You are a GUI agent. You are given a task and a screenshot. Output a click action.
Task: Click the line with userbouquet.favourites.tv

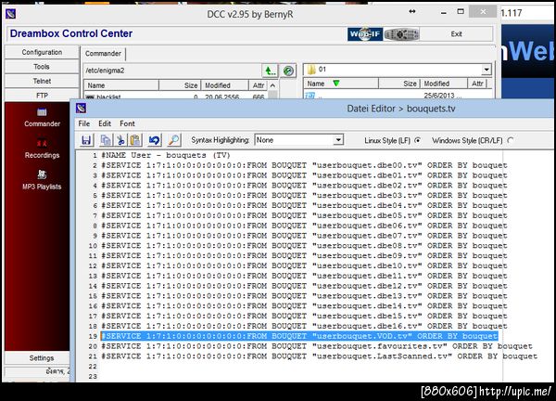pyautogui.click(x=317, y=346)
